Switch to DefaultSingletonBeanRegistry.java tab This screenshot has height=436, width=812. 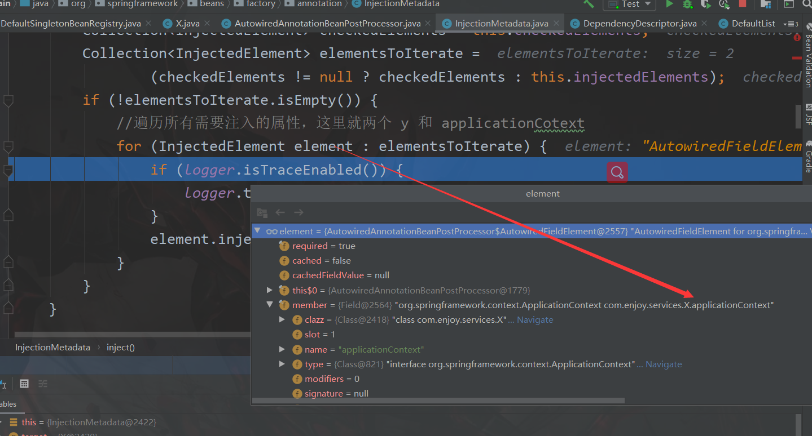click(71, 24)
